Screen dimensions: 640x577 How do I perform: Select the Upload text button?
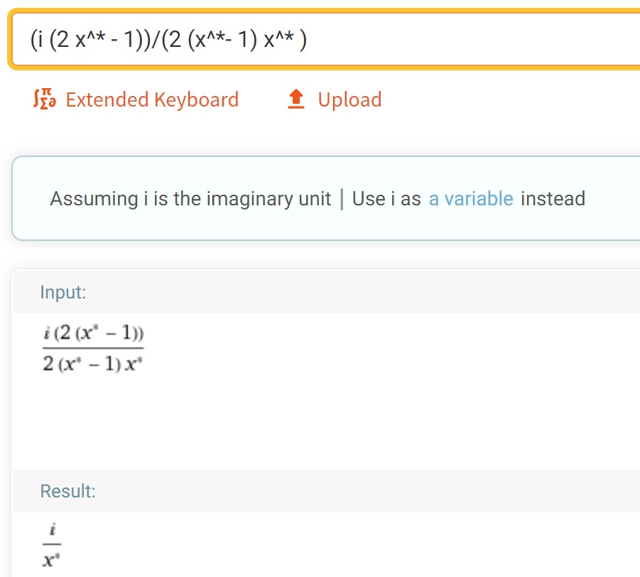coord(349,99)
